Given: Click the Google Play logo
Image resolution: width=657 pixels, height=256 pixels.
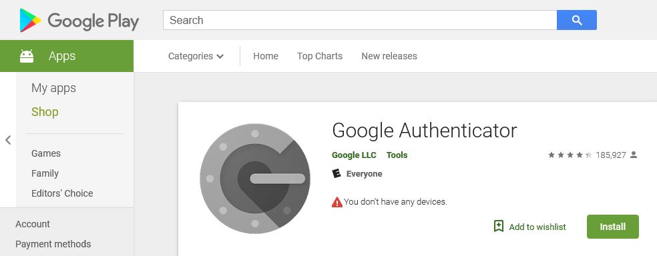Looking at the screenshot, I should [79, 20].
